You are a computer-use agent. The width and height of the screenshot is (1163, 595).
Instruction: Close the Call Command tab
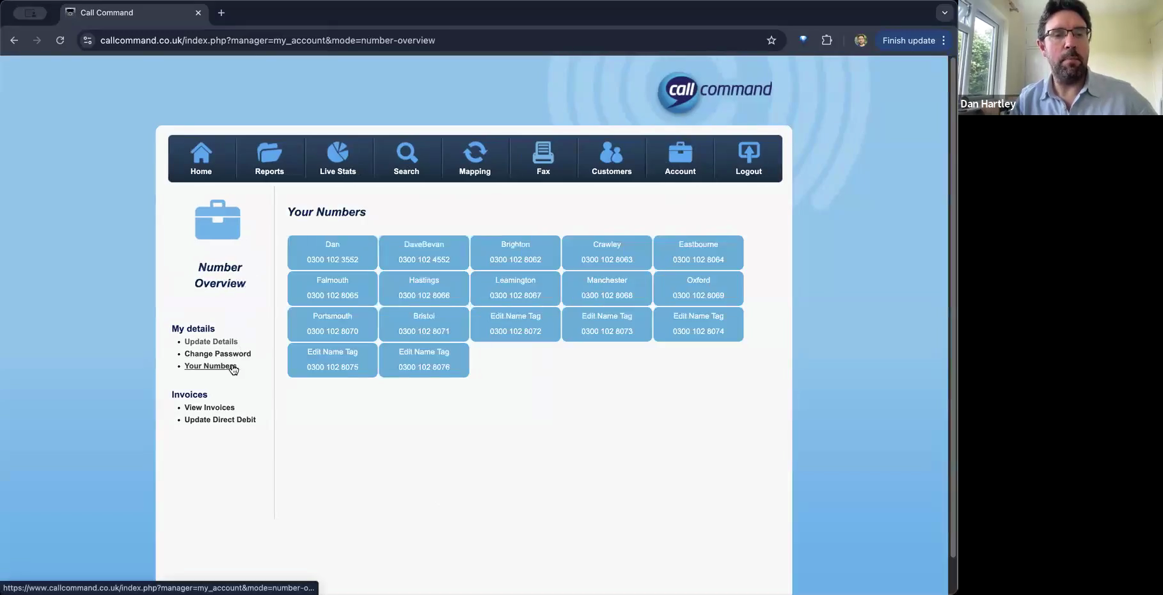[x=198, y=13]
